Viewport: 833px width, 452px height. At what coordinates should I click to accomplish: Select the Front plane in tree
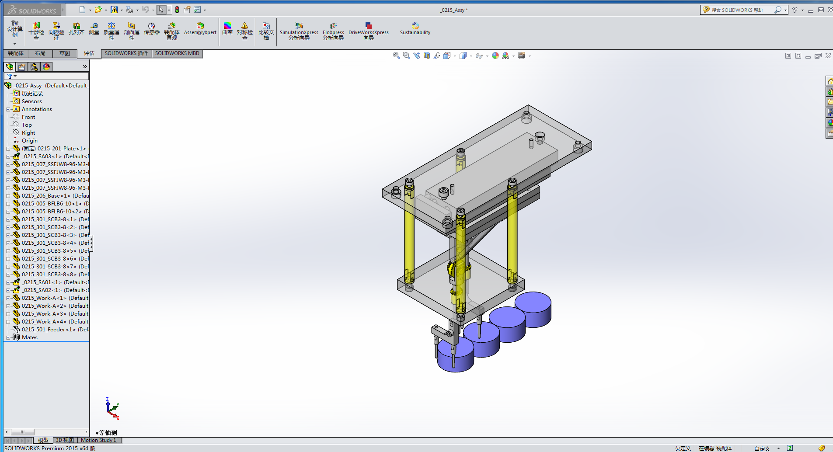coord(28,117)
